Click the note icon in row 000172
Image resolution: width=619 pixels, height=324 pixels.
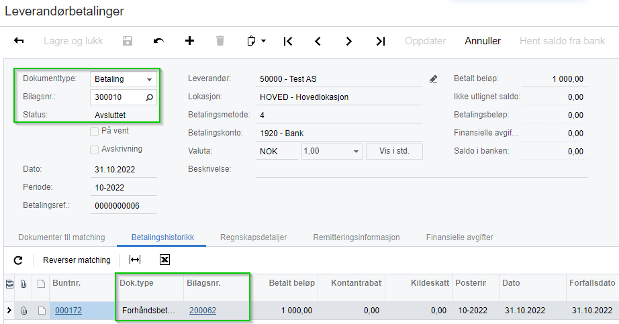click(42, 311)
